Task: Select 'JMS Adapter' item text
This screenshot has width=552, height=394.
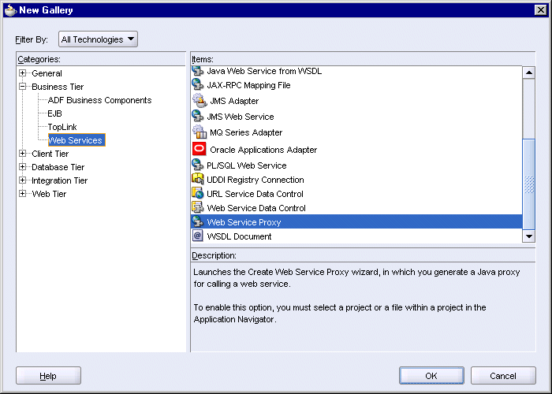Action: (x=234, y=101)
